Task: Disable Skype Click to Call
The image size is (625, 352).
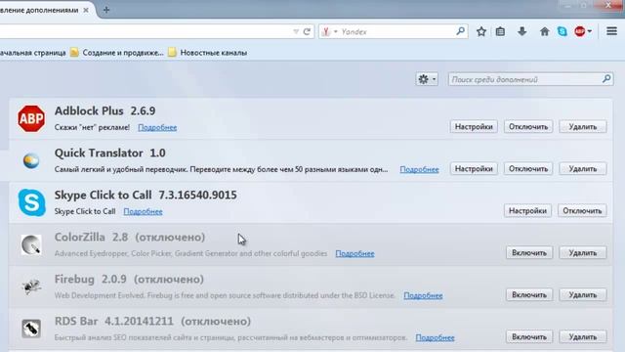Action: [582, 211]
